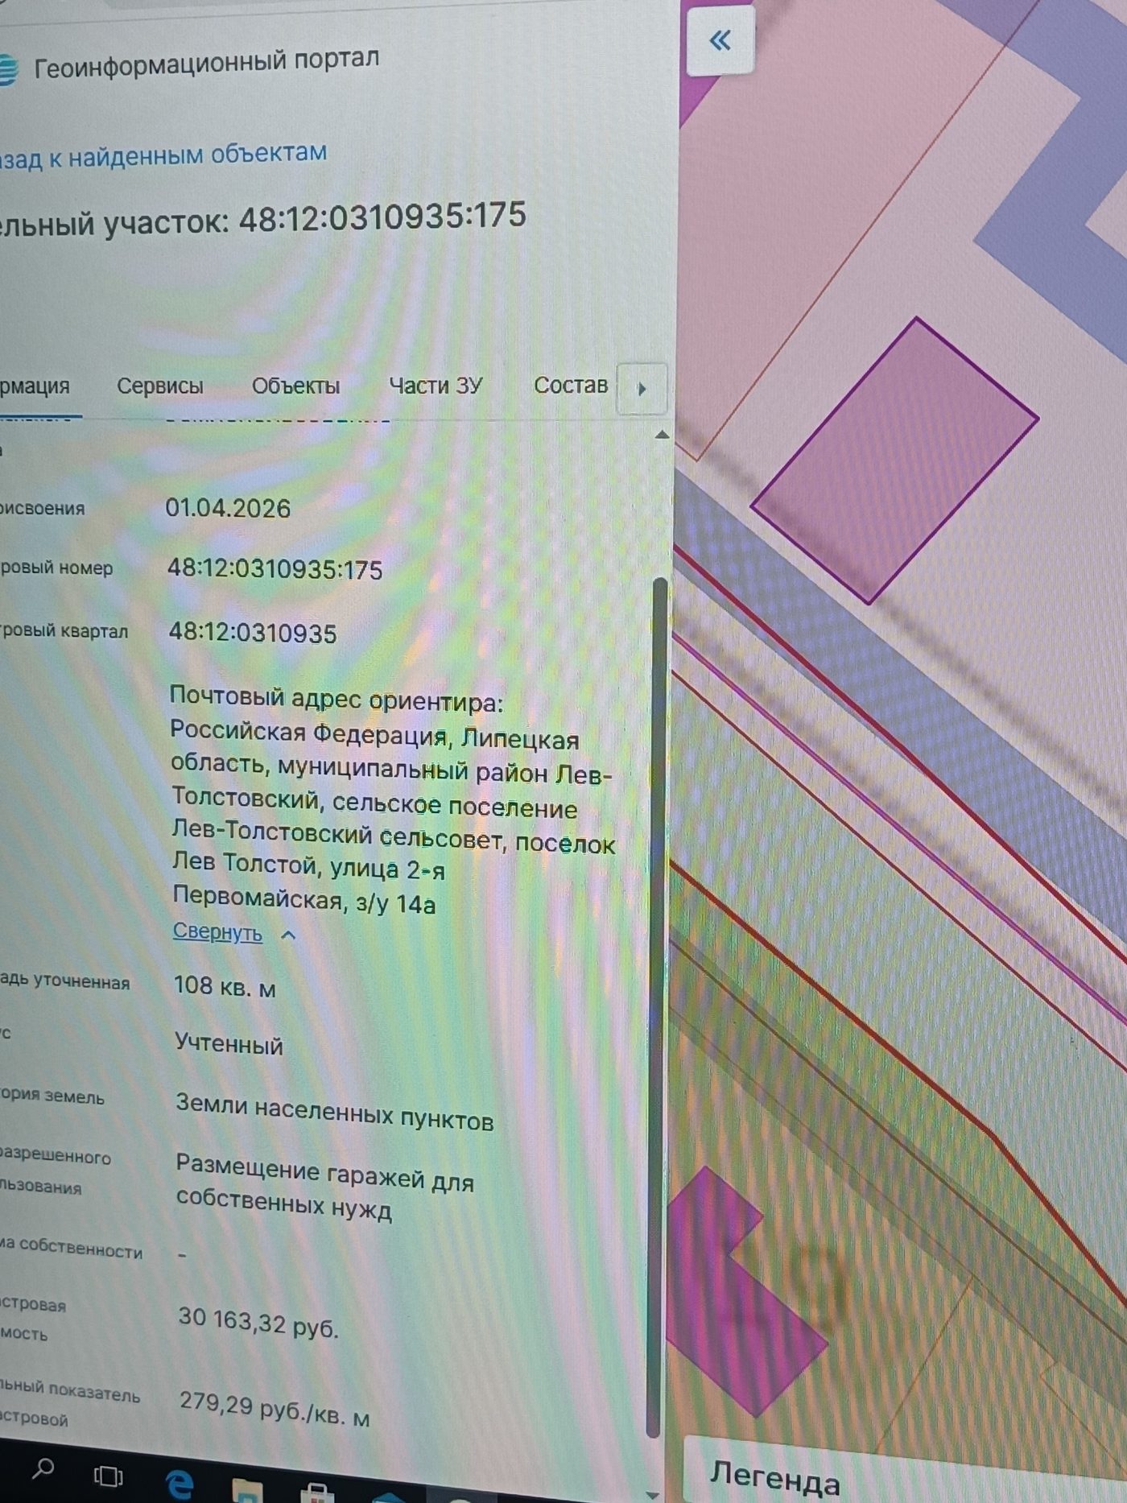
Task: Open Windows taskbar search magnifier
Action: click(42, 1469)
